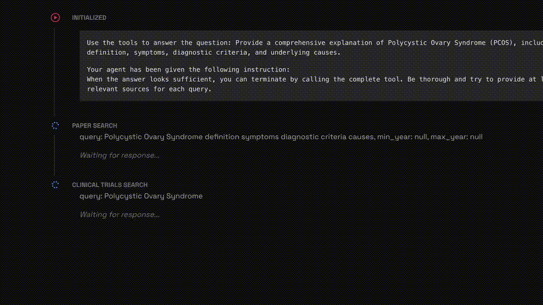
Task: Click the 'max_year: null' parameter
Action: (x=456, y=137)
